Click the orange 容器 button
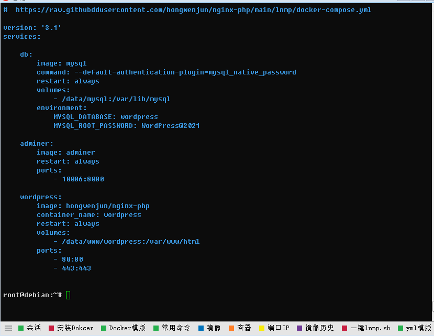 click(240, 328)
